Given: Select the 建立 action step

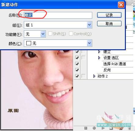Looking at the screenshot, I should click(x=107, y=52).
